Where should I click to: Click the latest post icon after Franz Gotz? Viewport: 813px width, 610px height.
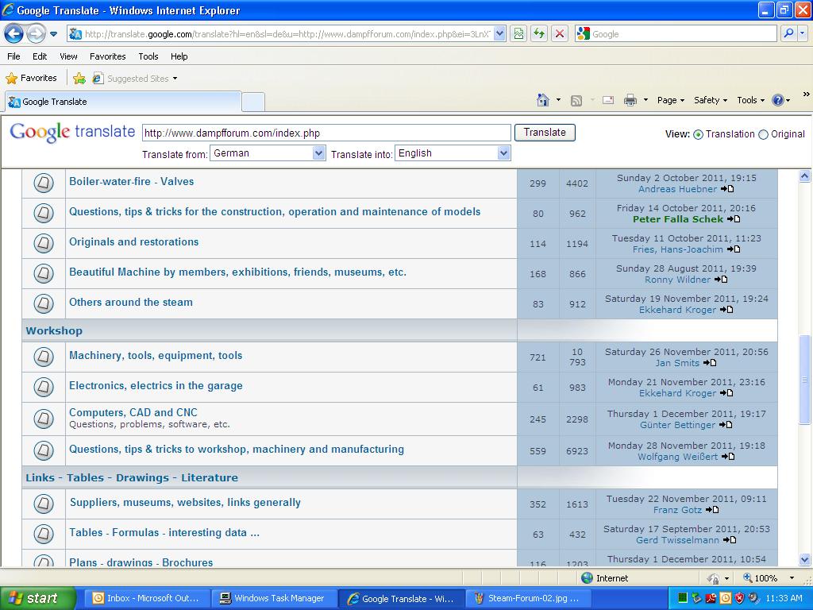(712, 509)
